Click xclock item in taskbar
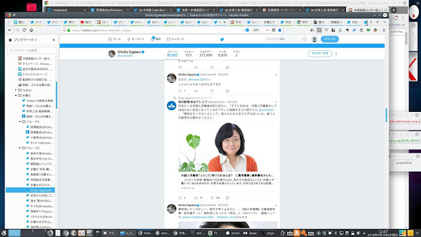 233,233
